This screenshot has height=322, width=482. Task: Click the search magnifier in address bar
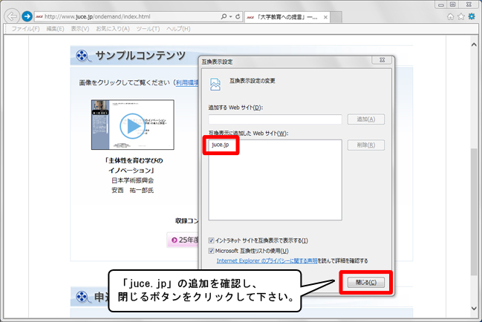tap(224, 16)
